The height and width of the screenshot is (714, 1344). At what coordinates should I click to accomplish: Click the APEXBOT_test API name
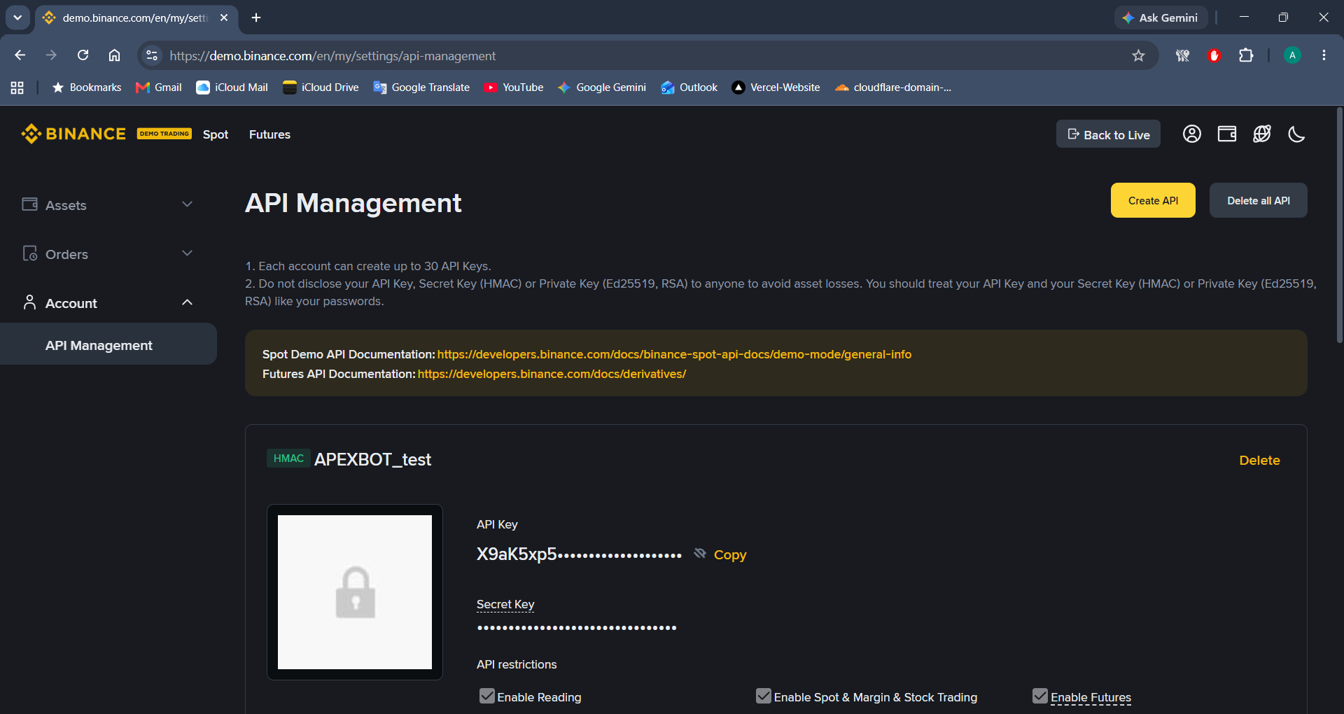[x=372, y=459]
